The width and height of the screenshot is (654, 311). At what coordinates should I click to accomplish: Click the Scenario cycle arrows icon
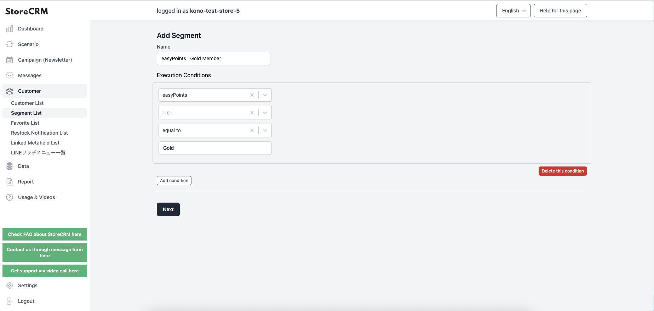click(x=10, y=44)
